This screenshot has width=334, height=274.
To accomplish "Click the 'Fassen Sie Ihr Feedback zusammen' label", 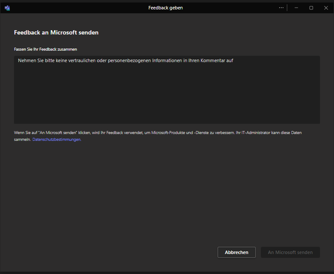I will (x=45, y=49).
